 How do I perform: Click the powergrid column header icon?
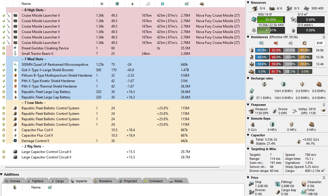click(x=102, y=4)
